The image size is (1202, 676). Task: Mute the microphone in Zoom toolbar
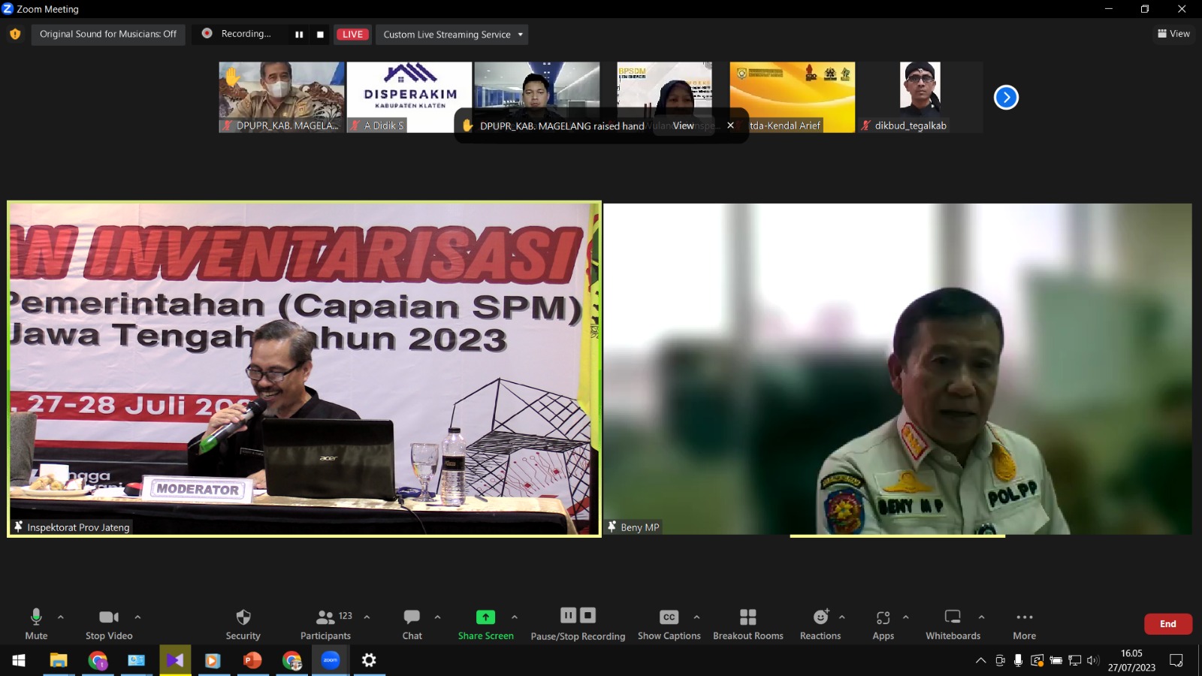pos(36,624)
